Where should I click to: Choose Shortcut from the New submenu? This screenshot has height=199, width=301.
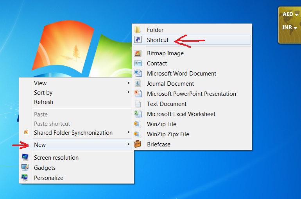[x=192, y=40]
